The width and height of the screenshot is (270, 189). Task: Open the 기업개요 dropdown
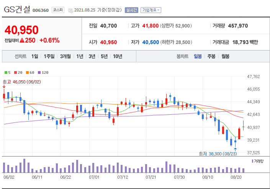point(151,10)
